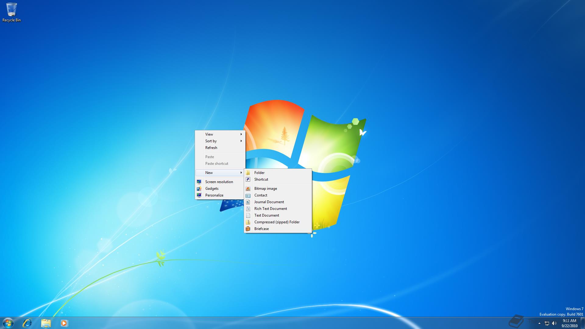585x329 pixels.
Task: Click the Bitmap image icon
Action: click(x=248, y=189)
